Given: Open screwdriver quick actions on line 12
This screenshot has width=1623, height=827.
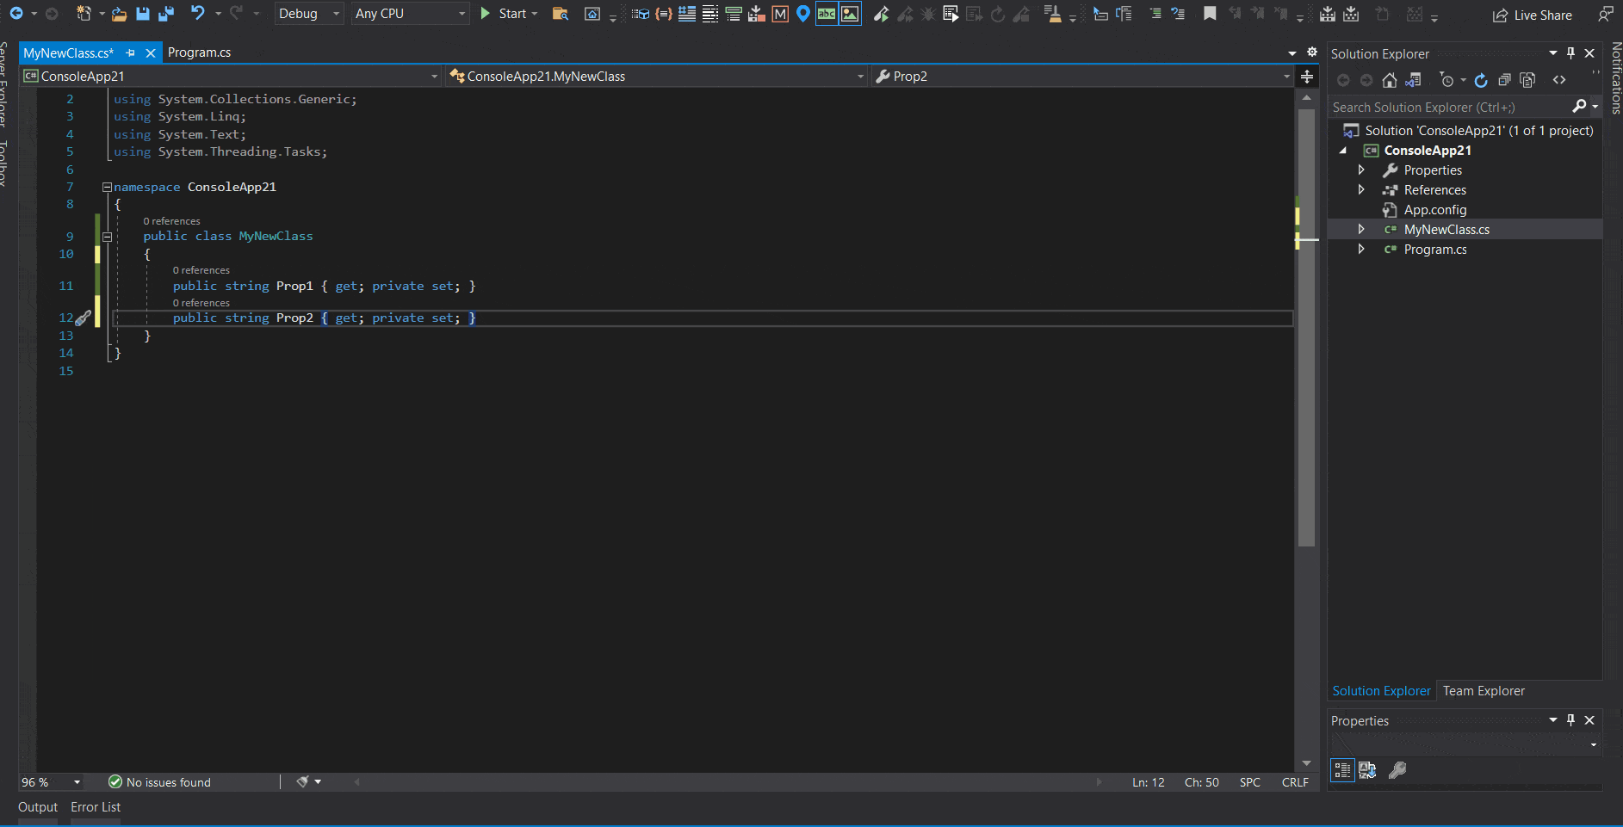Looking at the screenshot, I should (84, 318).
